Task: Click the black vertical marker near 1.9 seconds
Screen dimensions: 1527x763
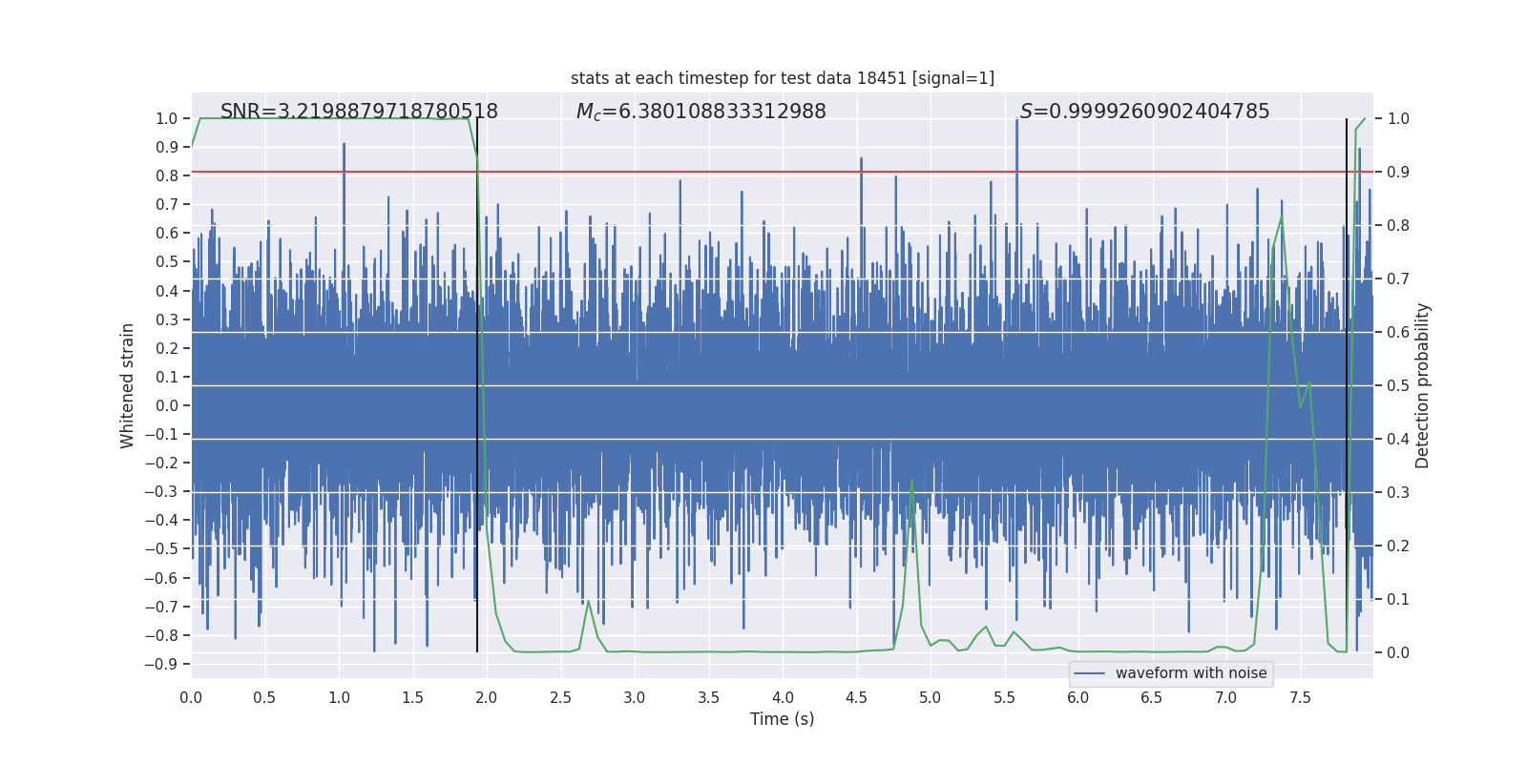Action: [477, 381]
